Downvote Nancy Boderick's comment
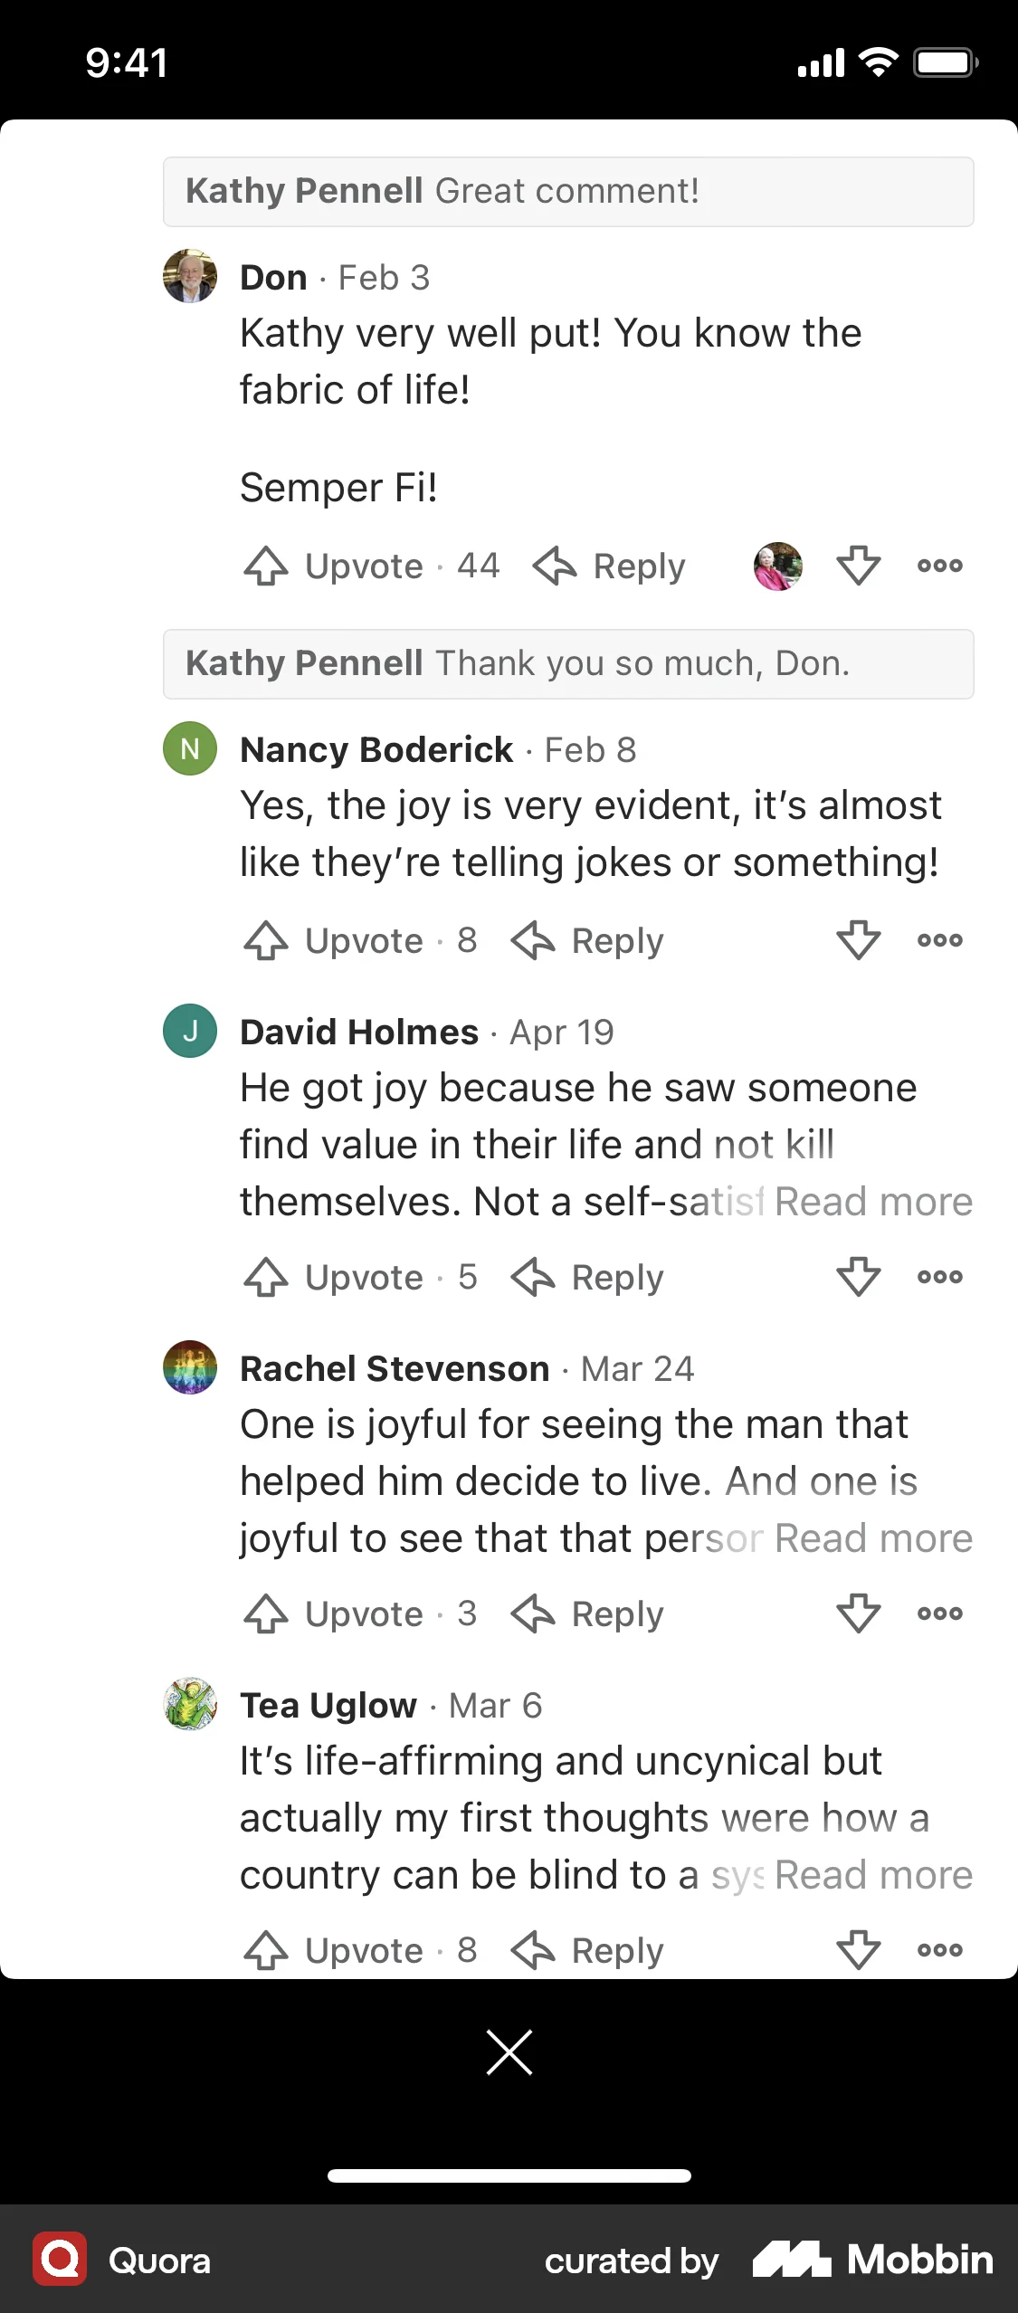The image size is (1018, 2313). (858, 940)
